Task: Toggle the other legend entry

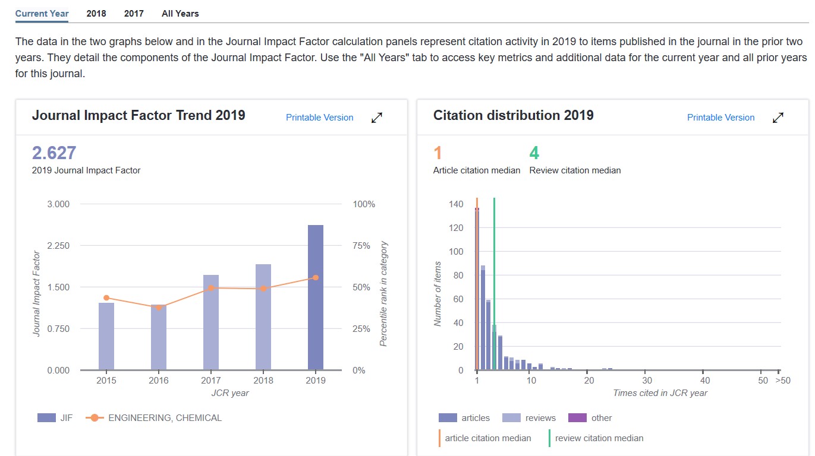Action: pyautogui.click(x=590, y=418)
